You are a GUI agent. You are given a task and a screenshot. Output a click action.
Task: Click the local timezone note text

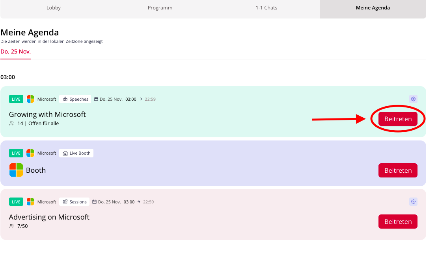coord(52,41)
